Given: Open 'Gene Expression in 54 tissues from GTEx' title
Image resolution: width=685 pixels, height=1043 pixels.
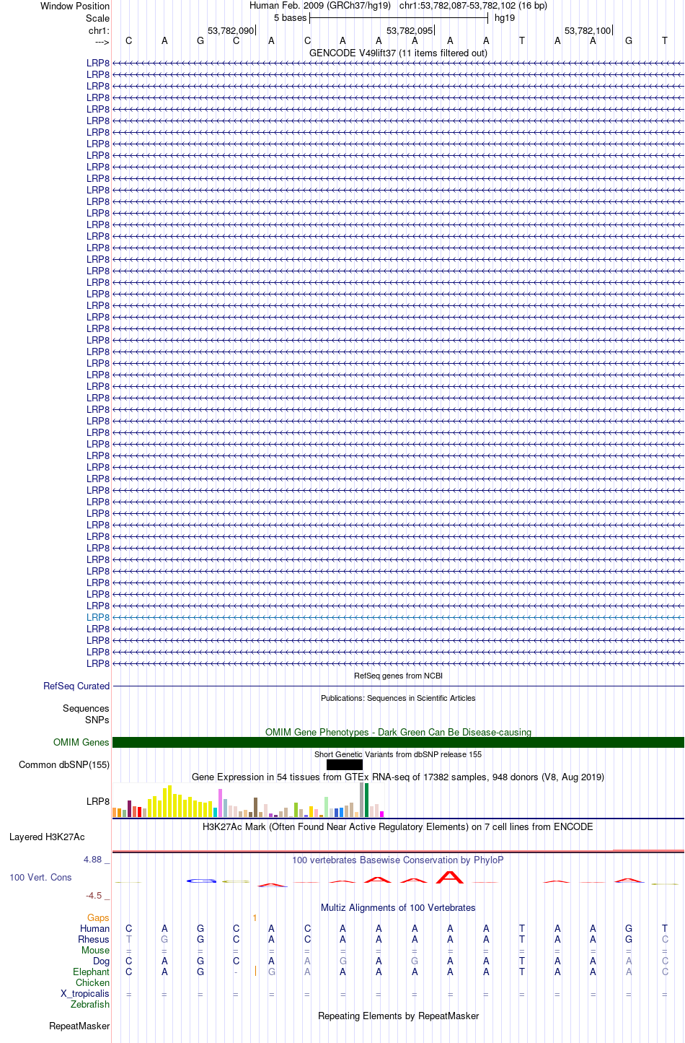Looking at the screenshot, I should (x=398, y=777).
